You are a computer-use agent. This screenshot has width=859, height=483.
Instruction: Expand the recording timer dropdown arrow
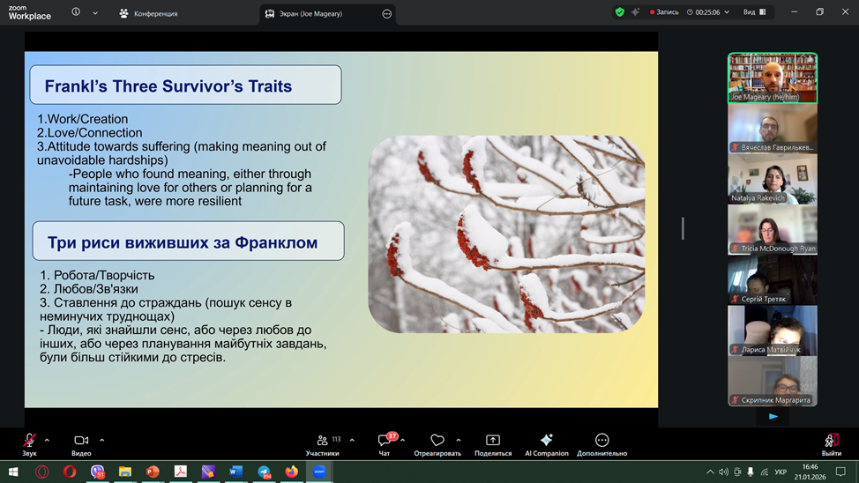click(727, 12)
